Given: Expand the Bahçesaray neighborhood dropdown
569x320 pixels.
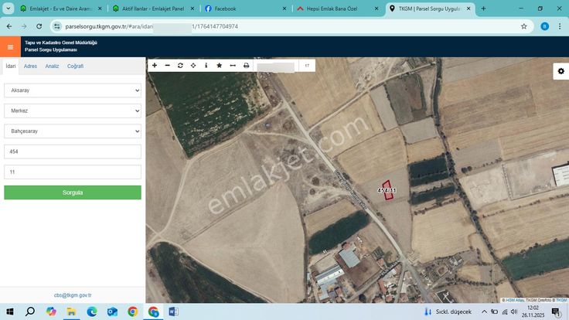Looking at the screenshot, I should pos(73,131).
